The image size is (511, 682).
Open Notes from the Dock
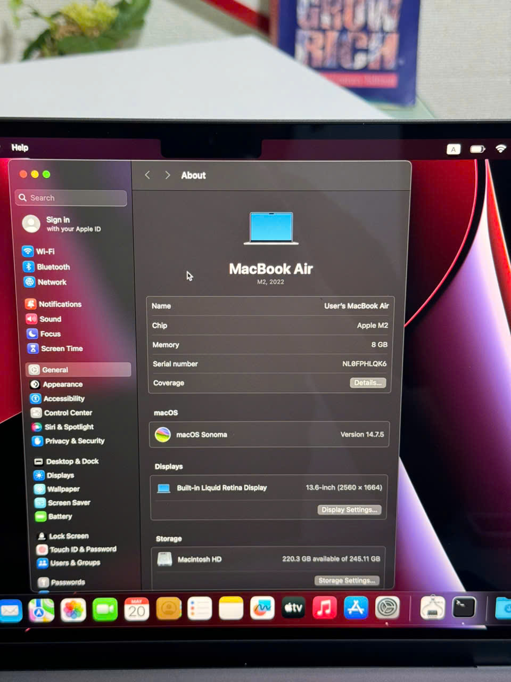point(231,608)
